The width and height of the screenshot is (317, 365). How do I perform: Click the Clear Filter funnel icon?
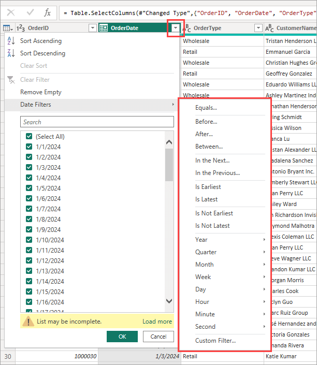[11, 80]
